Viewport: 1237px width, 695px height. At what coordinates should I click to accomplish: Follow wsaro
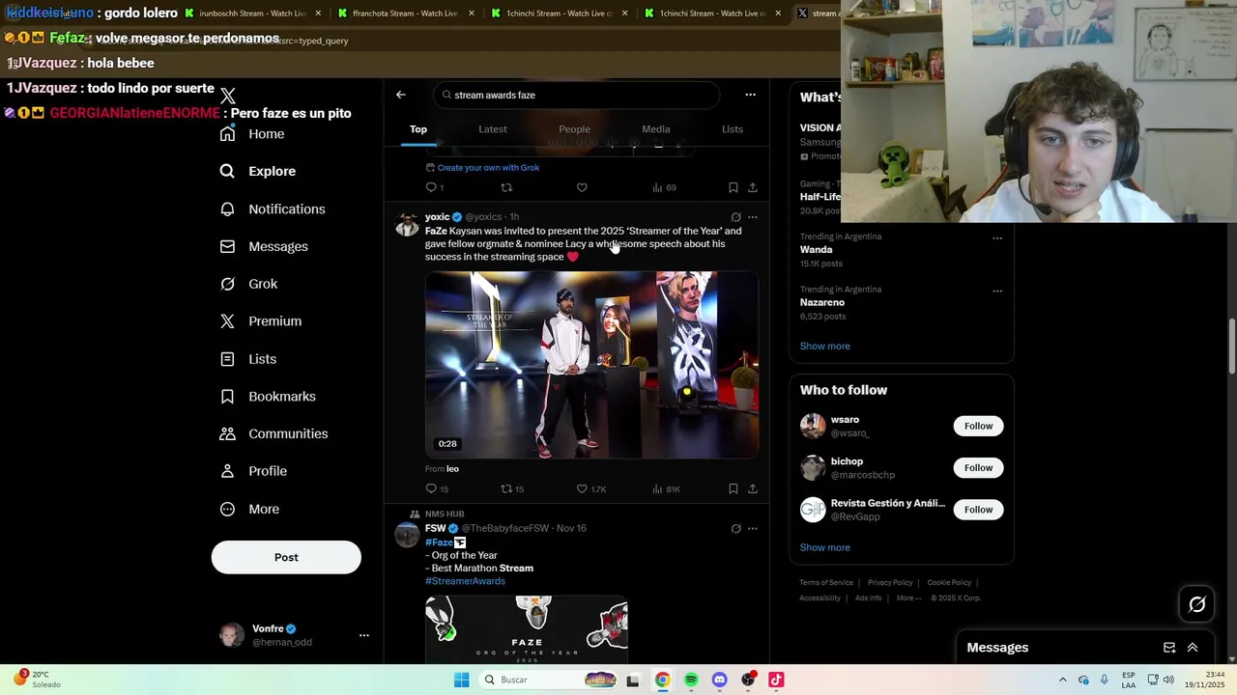pos(978,426)
